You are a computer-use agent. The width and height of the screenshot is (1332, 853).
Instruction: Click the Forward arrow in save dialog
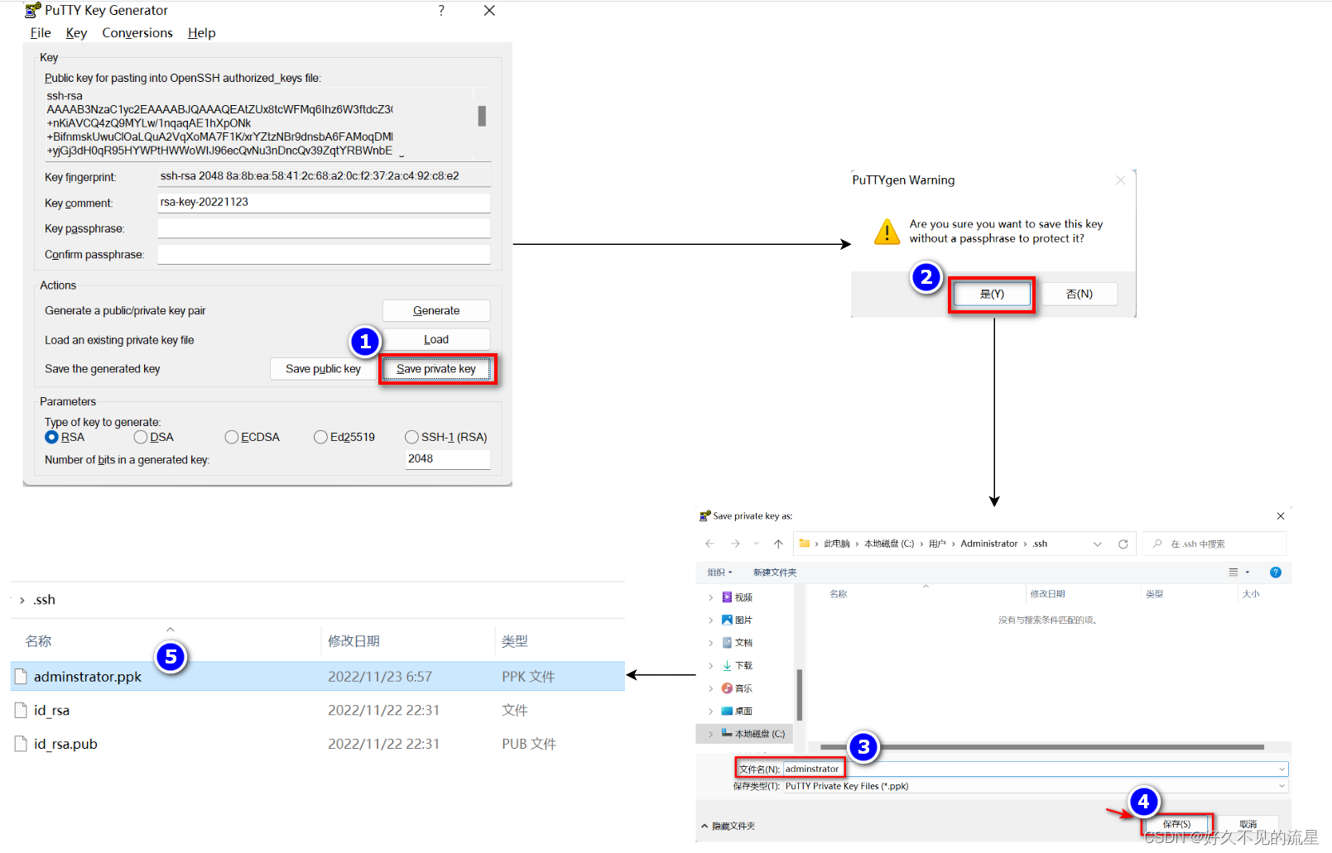pos(735,544)
